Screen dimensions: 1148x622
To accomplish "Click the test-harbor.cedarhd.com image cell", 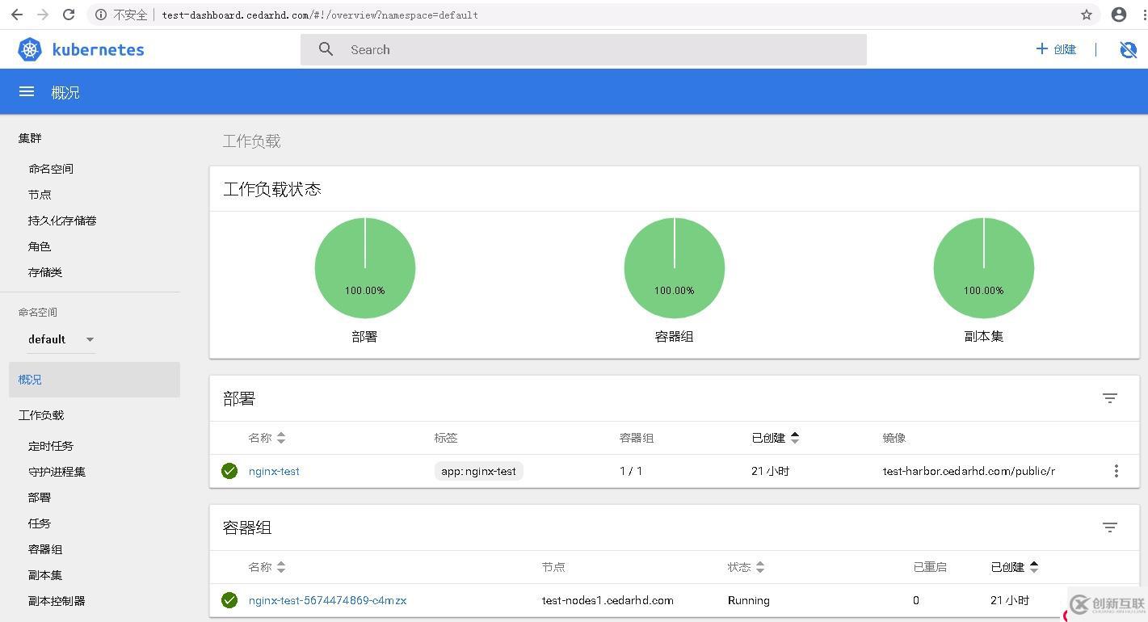I will 969,471.
